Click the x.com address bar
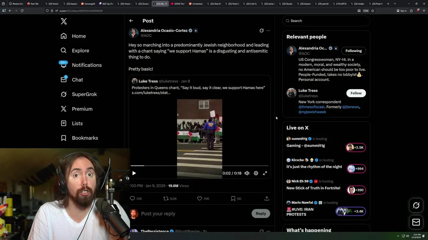The height and width of the screenshot is (240, 428). point(201,11)
